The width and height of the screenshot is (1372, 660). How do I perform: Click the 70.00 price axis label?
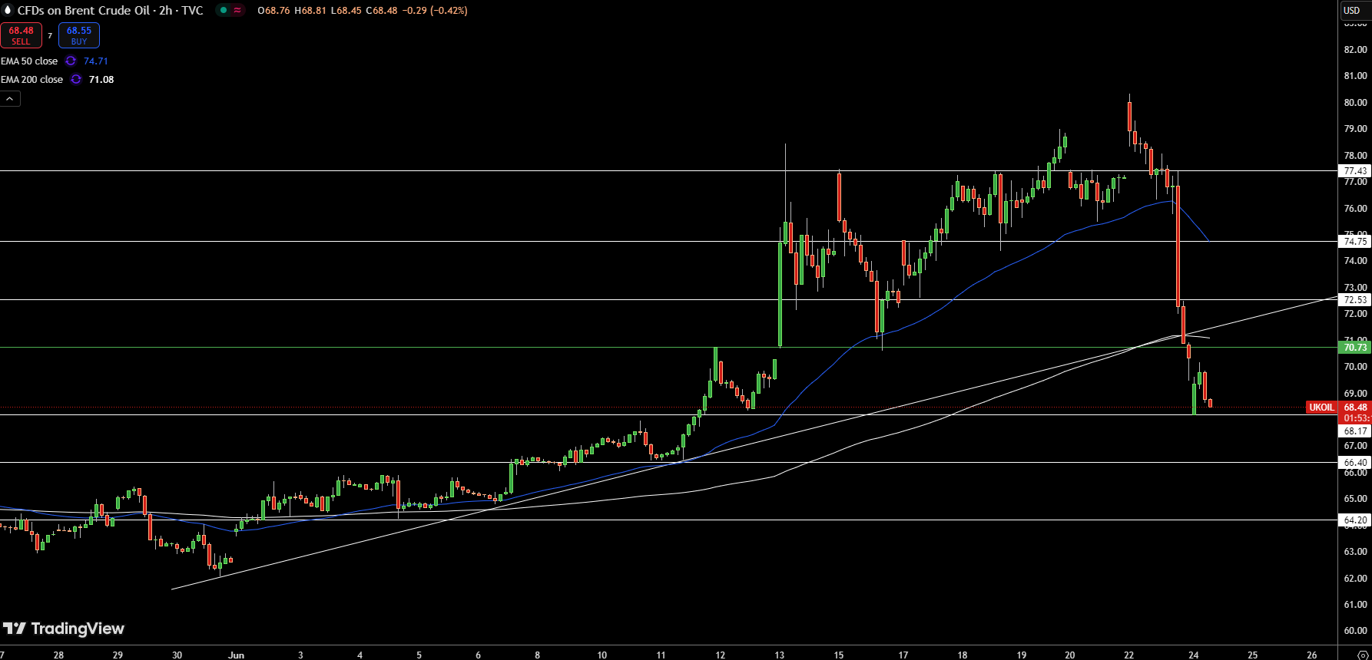tap(1355, 367)
